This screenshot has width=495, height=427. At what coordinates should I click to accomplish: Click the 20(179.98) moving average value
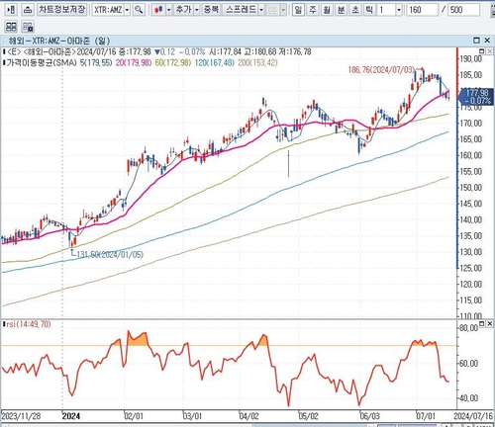(x=134, y=62)
